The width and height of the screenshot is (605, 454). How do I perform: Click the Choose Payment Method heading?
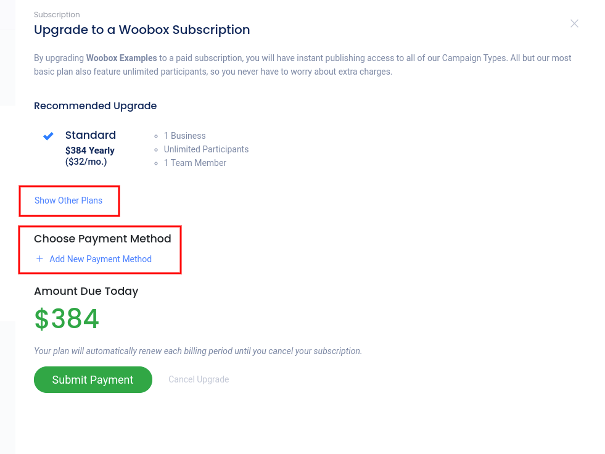pyautogui.click(x=102, y=239)
